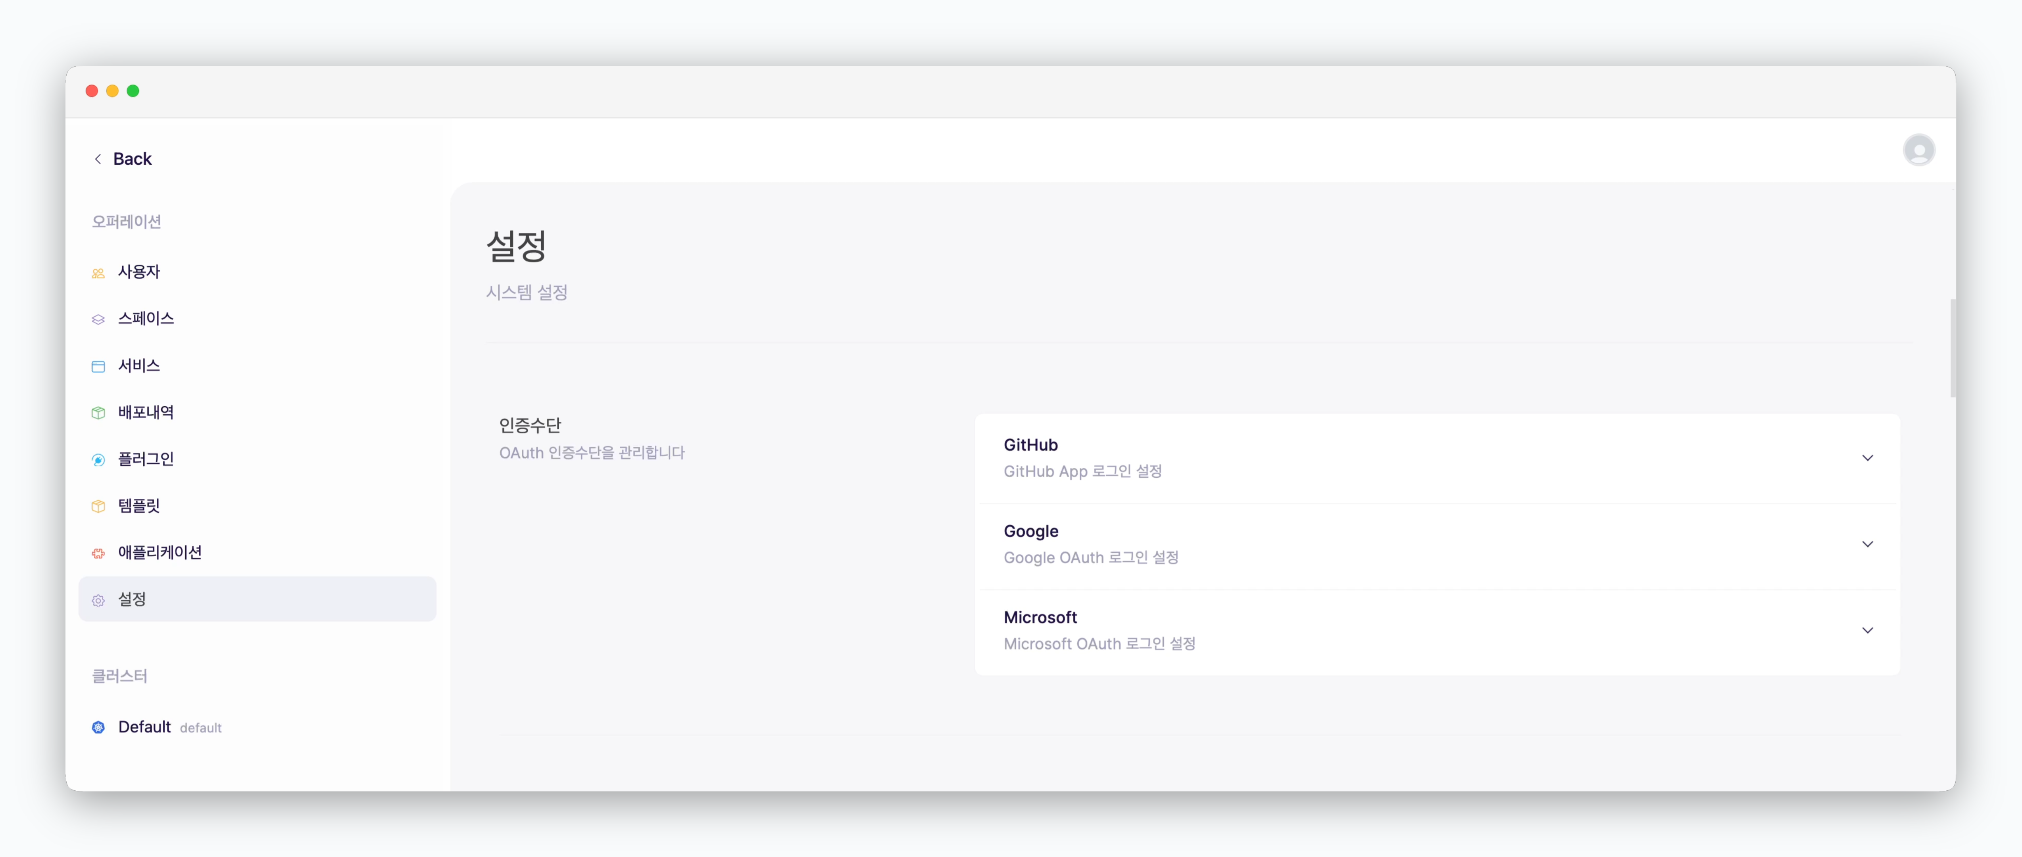The height and width of the screenshot is (857, 2022).
Task: Click the green maximize window button
Action: [x=133, y=91]
